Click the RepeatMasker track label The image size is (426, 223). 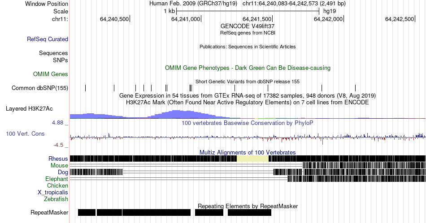pyautogui.click(x=49, y=212)
